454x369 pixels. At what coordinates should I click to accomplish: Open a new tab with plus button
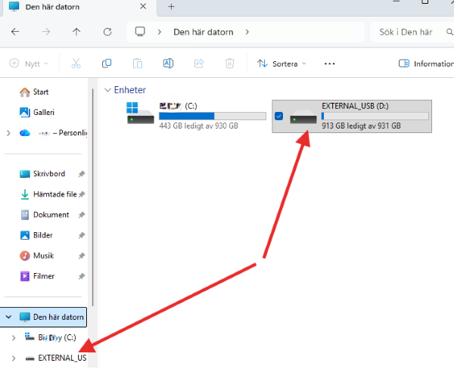(171, 7)
